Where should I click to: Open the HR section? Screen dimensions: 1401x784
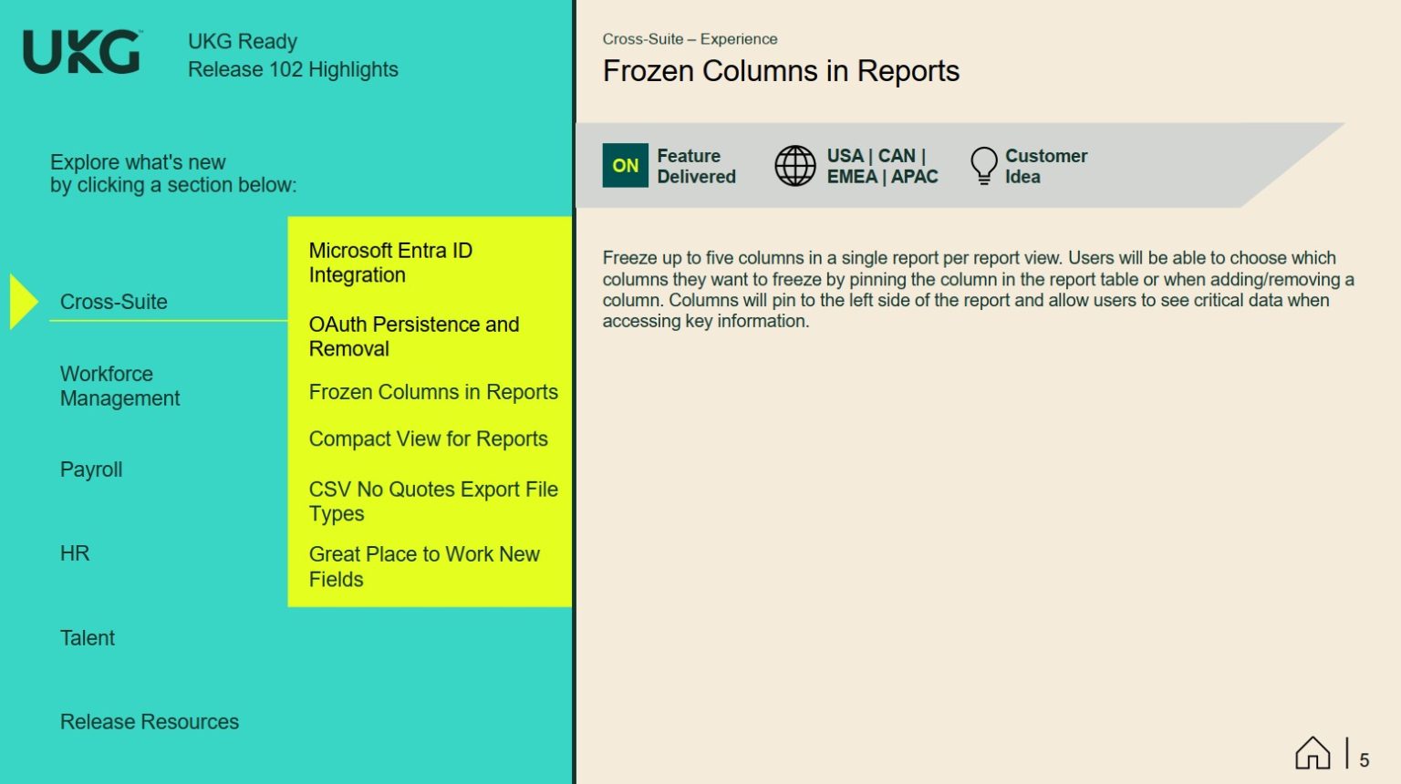coord(75,553)
